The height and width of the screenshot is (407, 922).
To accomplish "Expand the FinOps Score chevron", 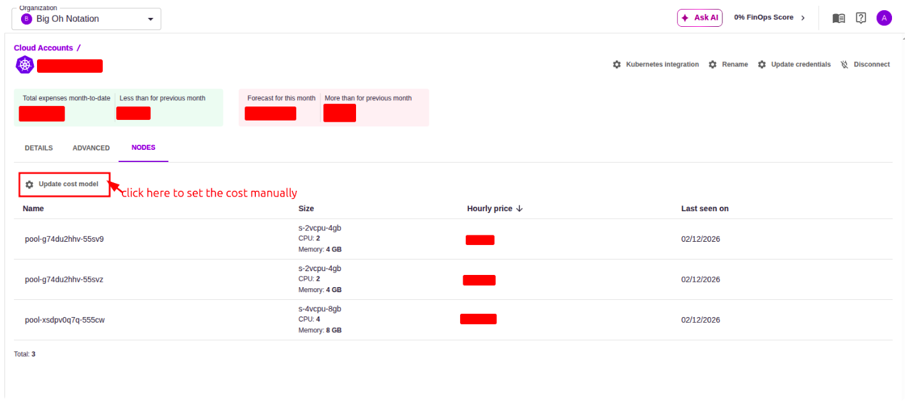I will [803, 18].
